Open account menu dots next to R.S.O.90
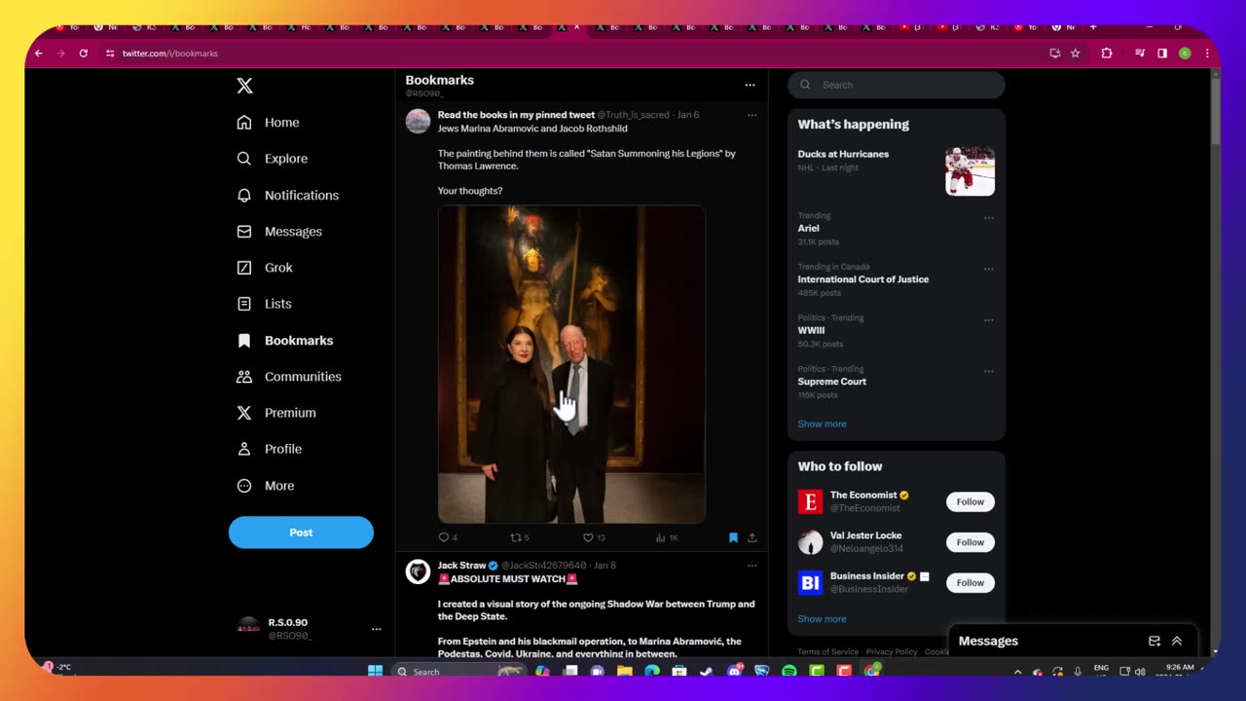This screenshot has height=701, width=1246. pos(376,629)
